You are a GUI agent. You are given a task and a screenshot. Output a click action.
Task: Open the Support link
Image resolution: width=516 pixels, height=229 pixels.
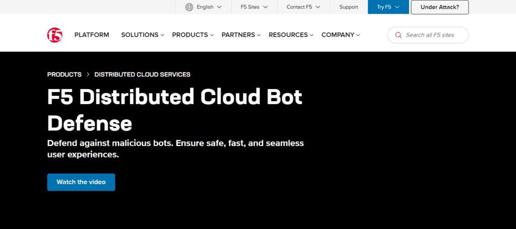(x=349, y=7)
